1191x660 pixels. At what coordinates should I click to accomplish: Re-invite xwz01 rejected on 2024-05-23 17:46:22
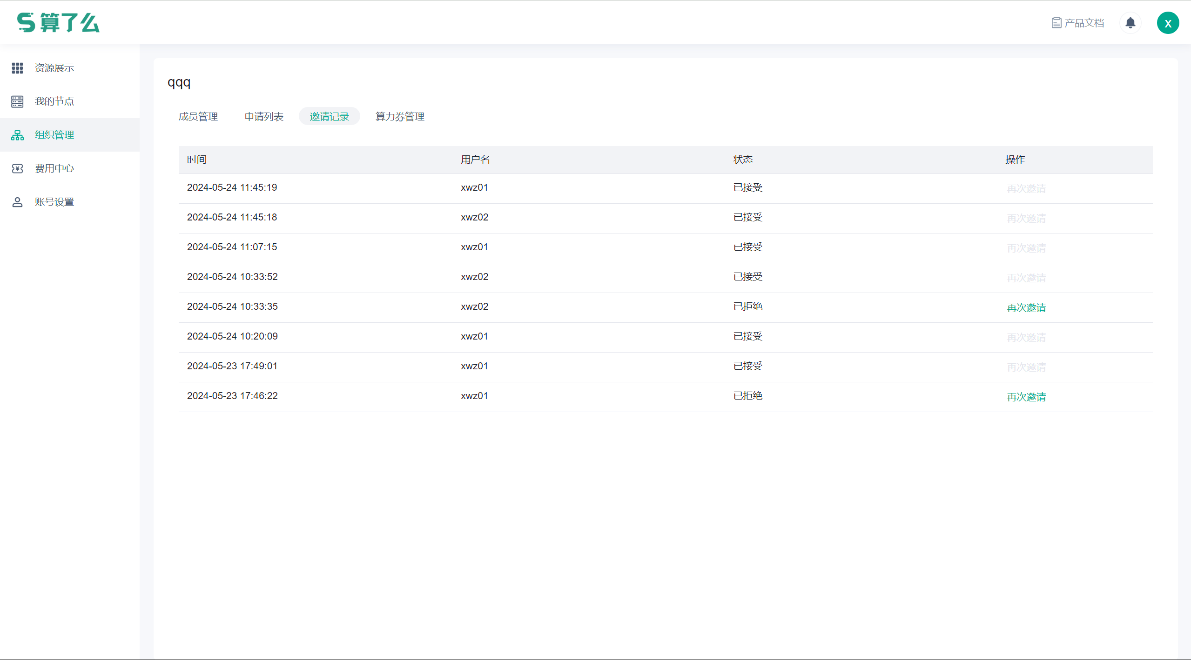point(1026,397)
